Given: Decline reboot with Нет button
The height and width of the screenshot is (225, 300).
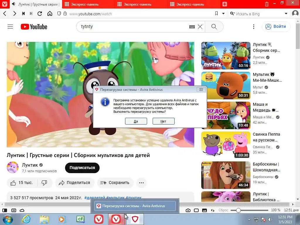Looking at the screenshot, I should (x=163, y=121).
